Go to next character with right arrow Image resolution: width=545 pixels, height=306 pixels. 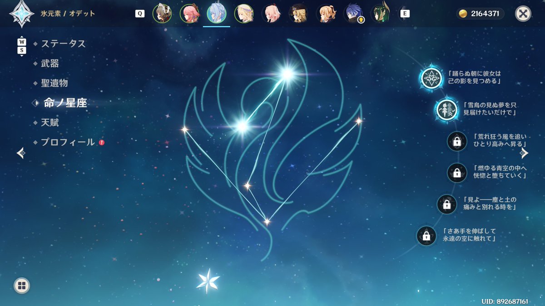tap(524, 153)
